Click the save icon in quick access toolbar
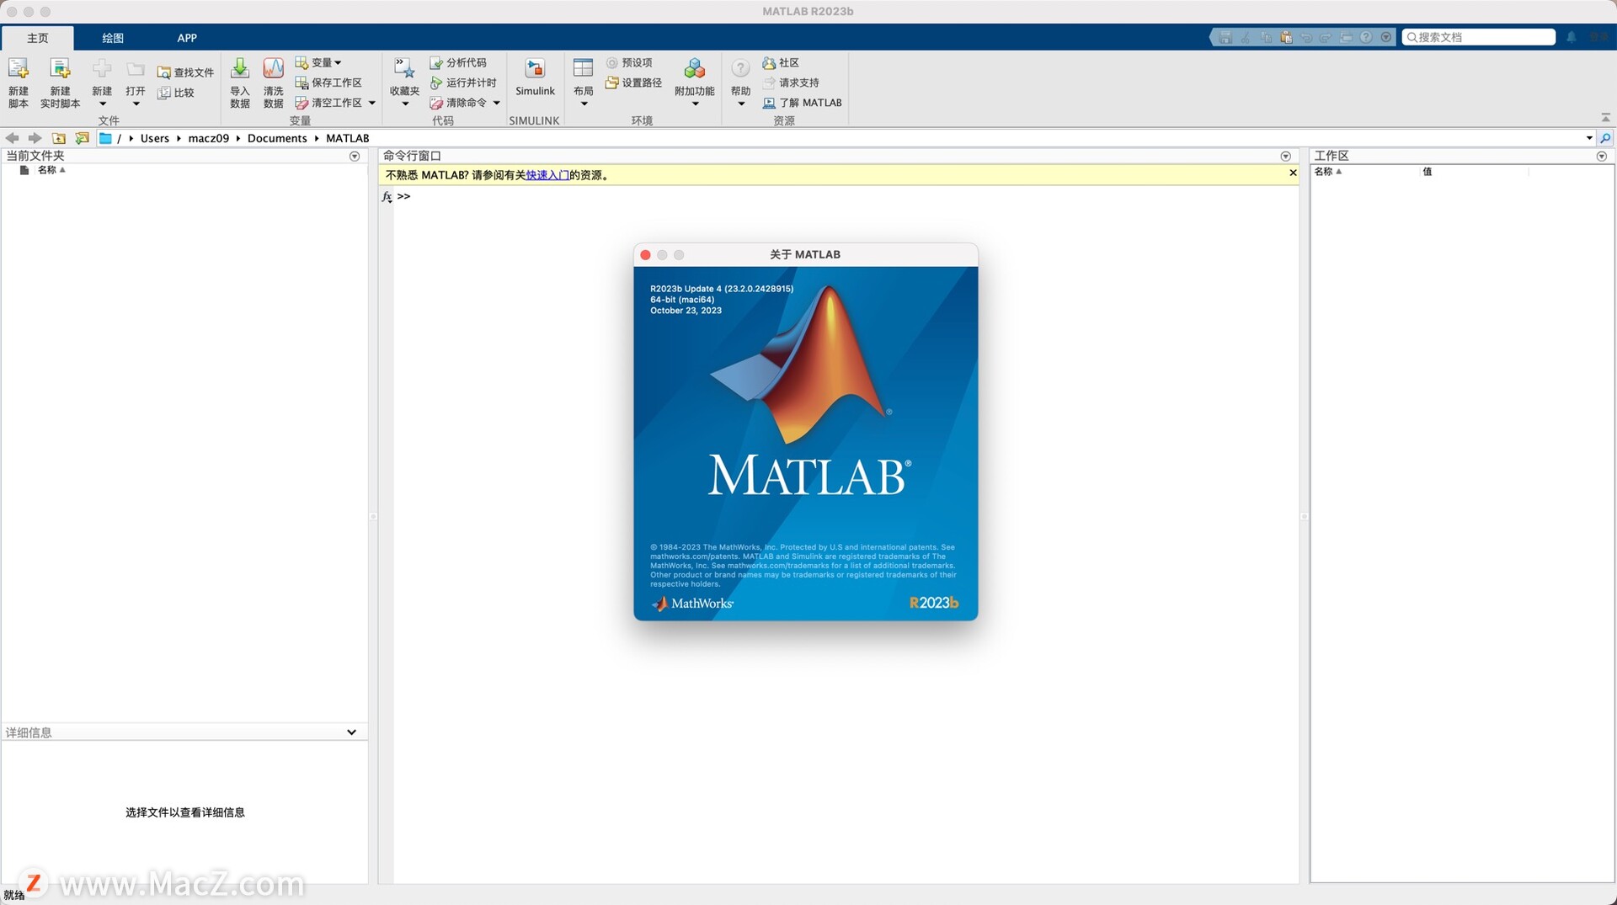This screenshot has height=905, width=1617. 1225,37
